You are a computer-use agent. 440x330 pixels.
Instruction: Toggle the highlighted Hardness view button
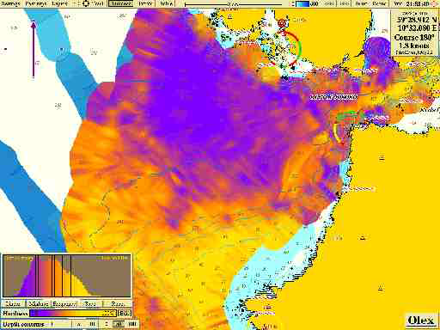[120, 3]
